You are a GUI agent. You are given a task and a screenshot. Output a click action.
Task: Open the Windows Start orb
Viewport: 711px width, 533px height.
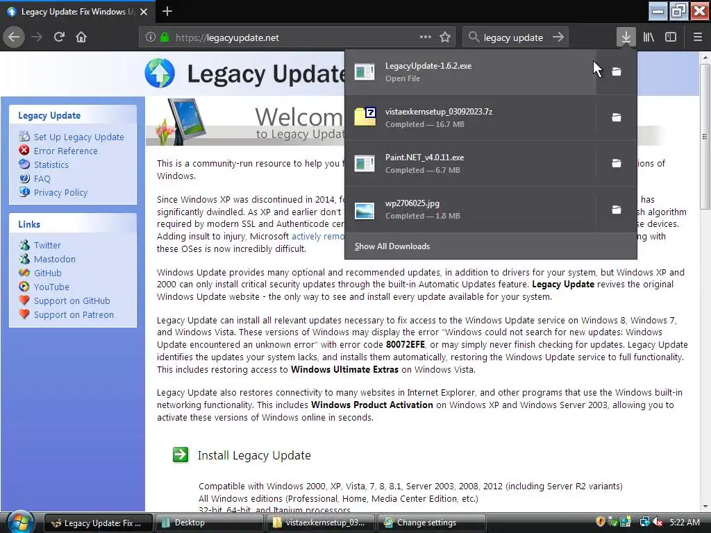[x=19, y=522]
